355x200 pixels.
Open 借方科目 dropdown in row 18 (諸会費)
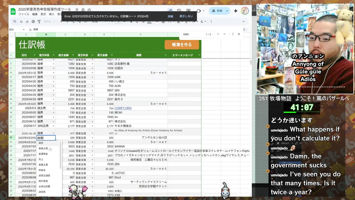coord(54,108)
